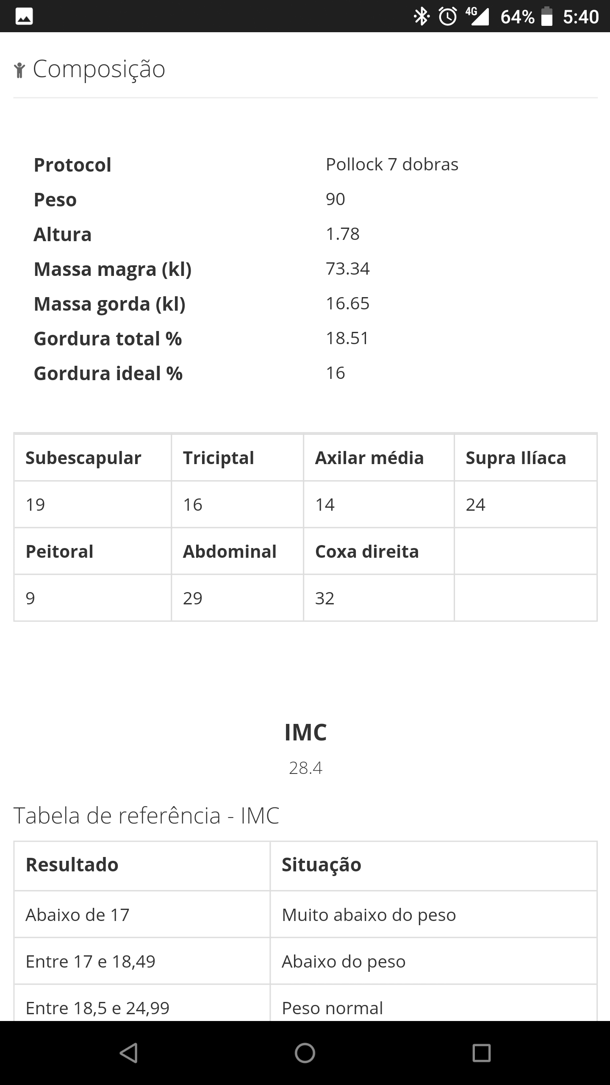Tap the person icon beside Composição
The height and width of the screenshot is (1085, 610).
(19, 70)
